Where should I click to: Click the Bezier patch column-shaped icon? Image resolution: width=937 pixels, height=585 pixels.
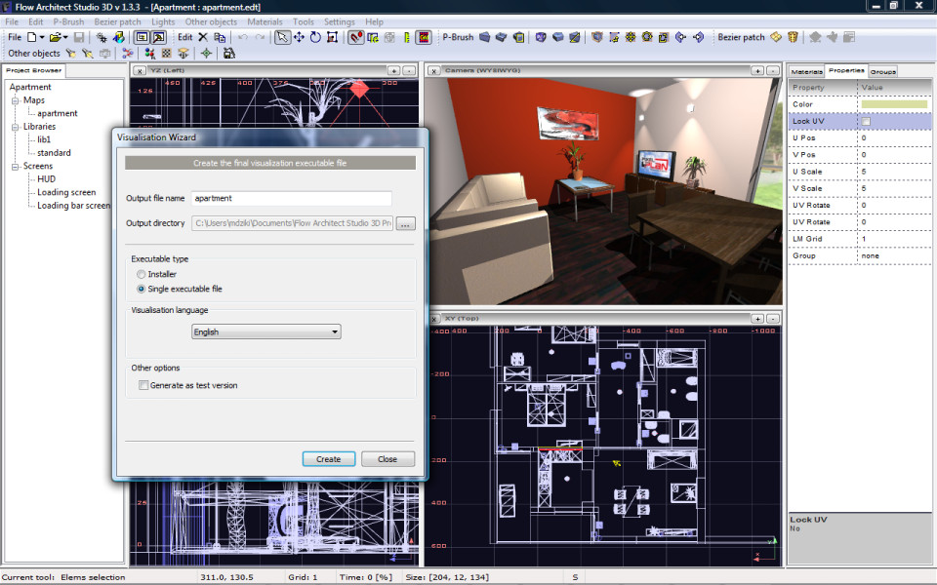793,37
